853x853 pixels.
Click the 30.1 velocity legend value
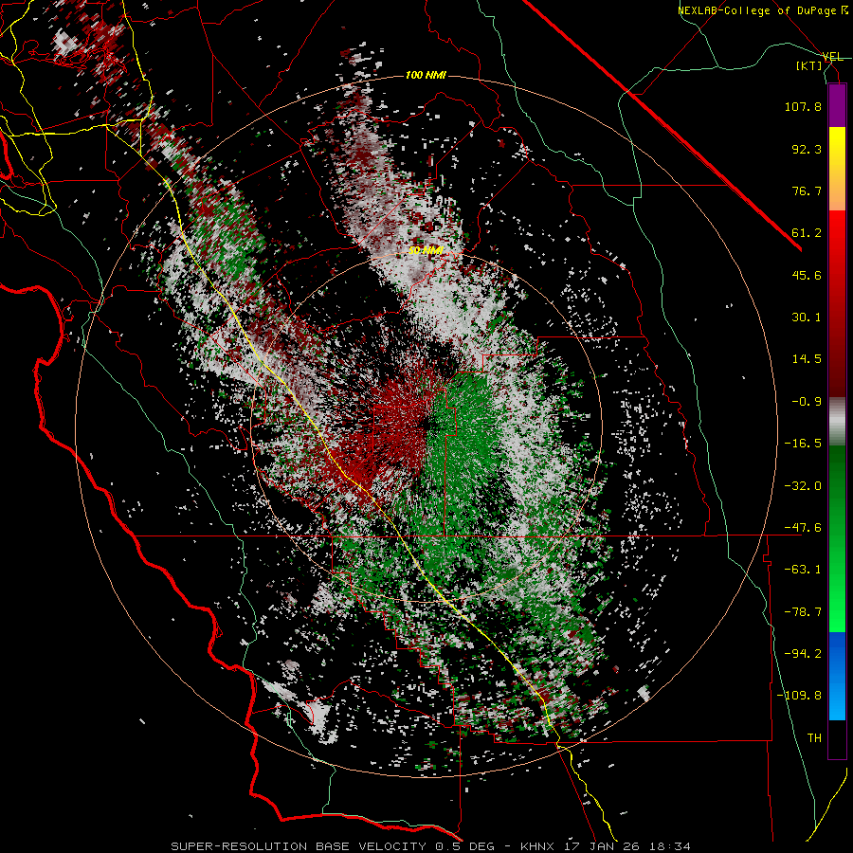click(x=807, y=318)
